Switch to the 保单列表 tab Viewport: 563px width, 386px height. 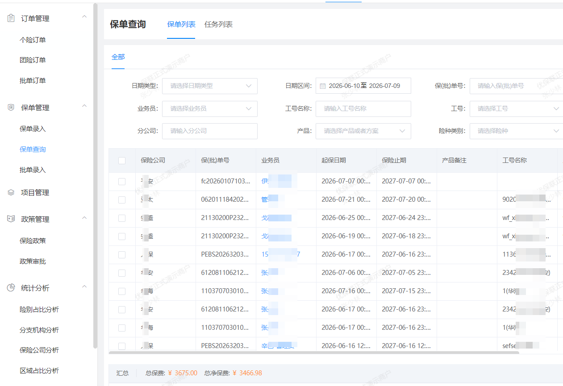click(181, 24)
